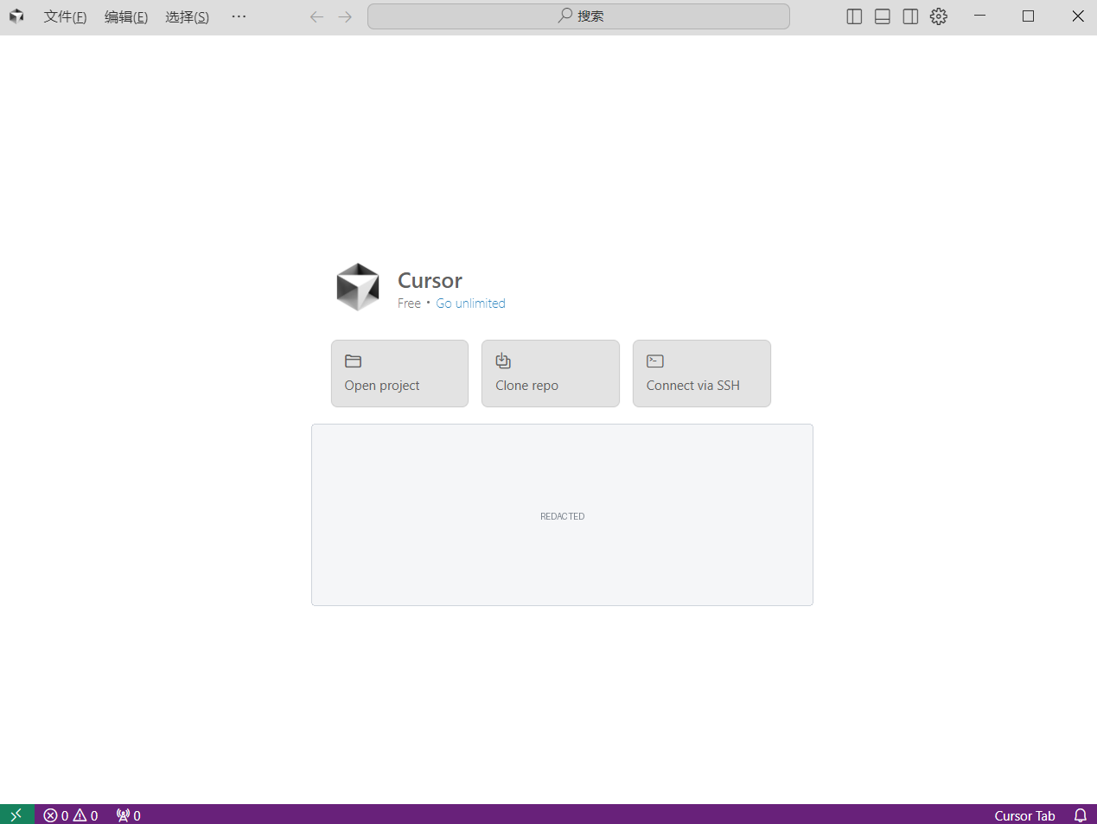
Task: Maximize the Cursor window
Action: coord(1029,16)
